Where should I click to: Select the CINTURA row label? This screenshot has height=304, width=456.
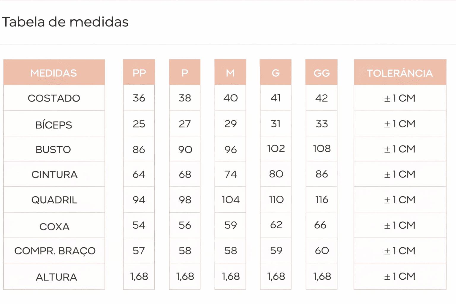coord(55,175)
